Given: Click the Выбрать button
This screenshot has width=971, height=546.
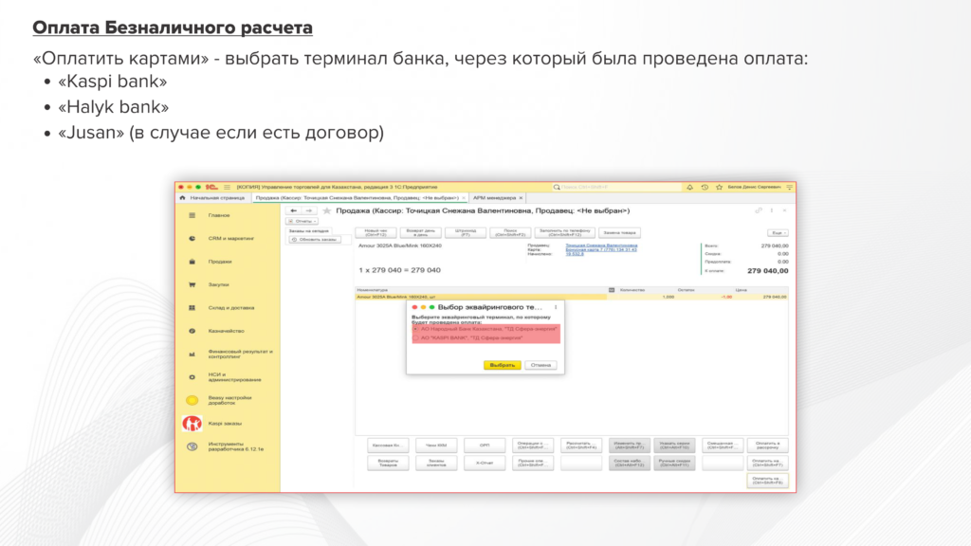Looking at the screenshot, I should (x=503, y=365).
